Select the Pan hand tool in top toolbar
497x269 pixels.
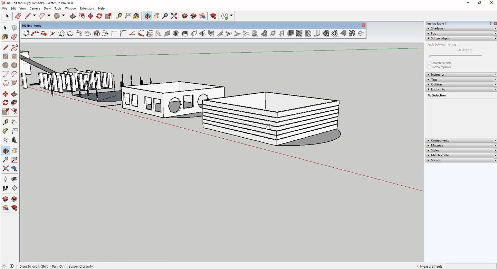(156, 16)
